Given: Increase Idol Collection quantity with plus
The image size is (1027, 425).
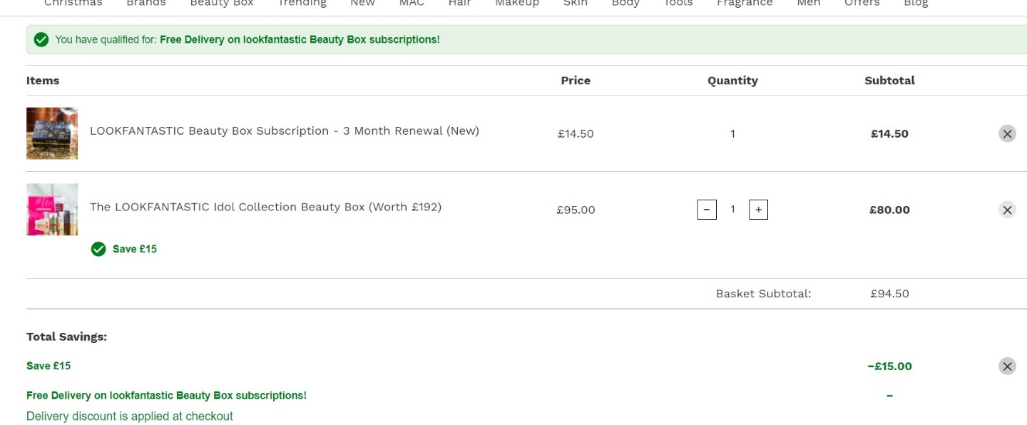Looking at the screenshot, I should tap(758, 210).
